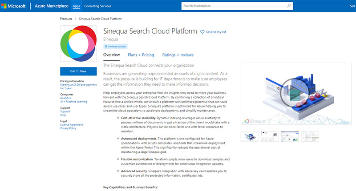Select the last screenshot thumbnail
The height and width of the screenshot is (191, 356).
pos(310,136)
